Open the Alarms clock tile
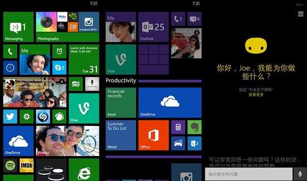Viewport: 307px width, 181px height. [x=59, y=51]
